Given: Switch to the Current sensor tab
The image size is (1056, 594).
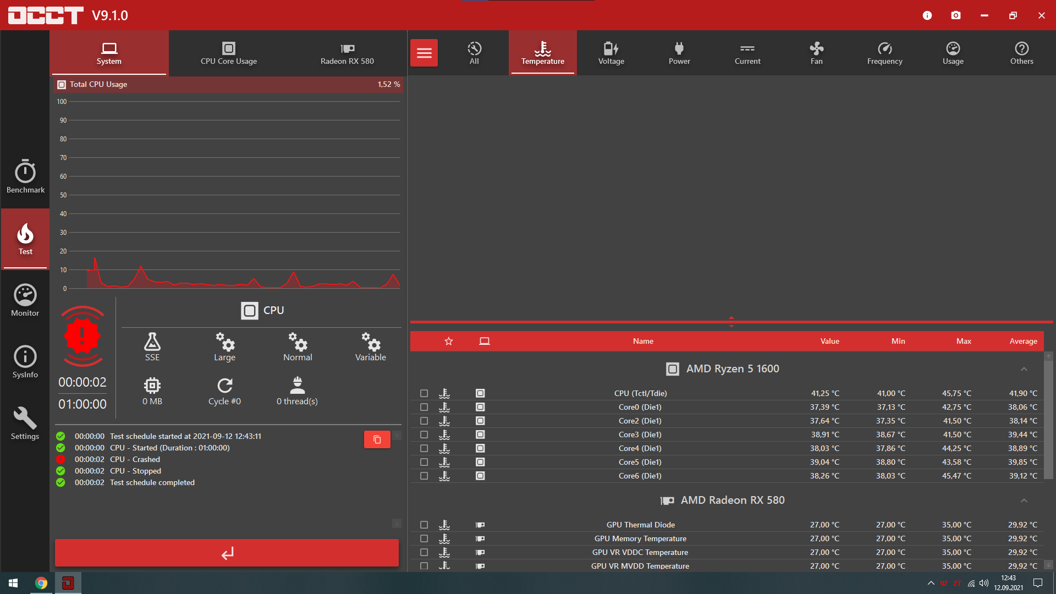Looking at the screenshot, I should pos(747,53).
